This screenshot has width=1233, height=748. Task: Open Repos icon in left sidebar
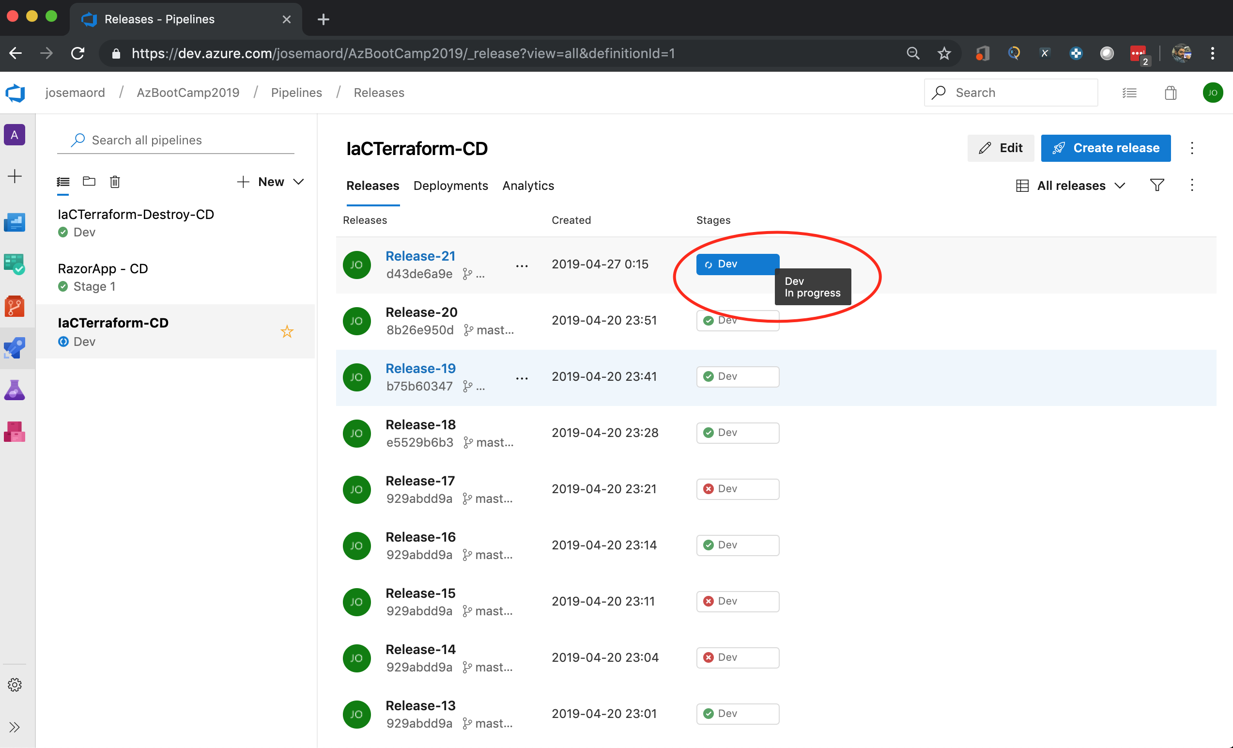pyautogui.click(x=15, y=306)
